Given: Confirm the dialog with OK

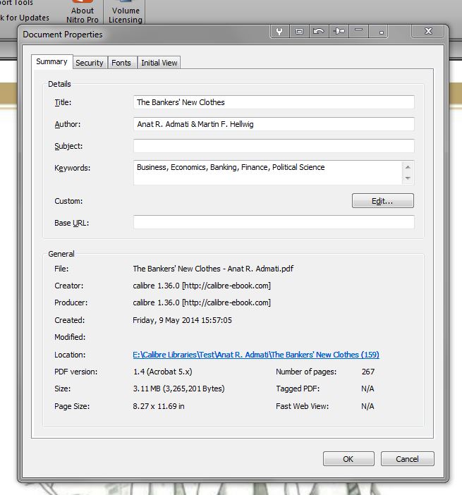Looking at the screenshot, I should click(x=348, y=459).
